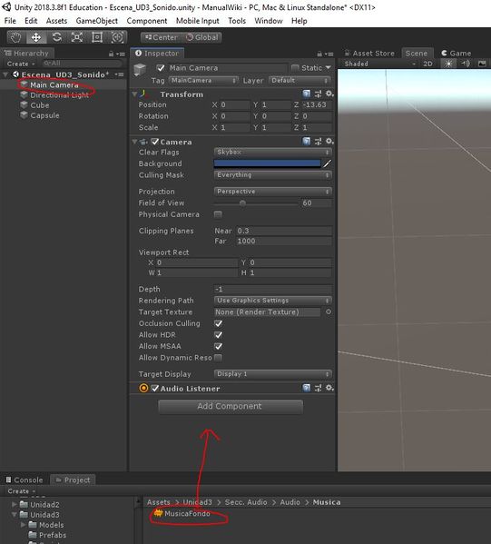Disable Audio Listener component checkbox

coord(155,388)
